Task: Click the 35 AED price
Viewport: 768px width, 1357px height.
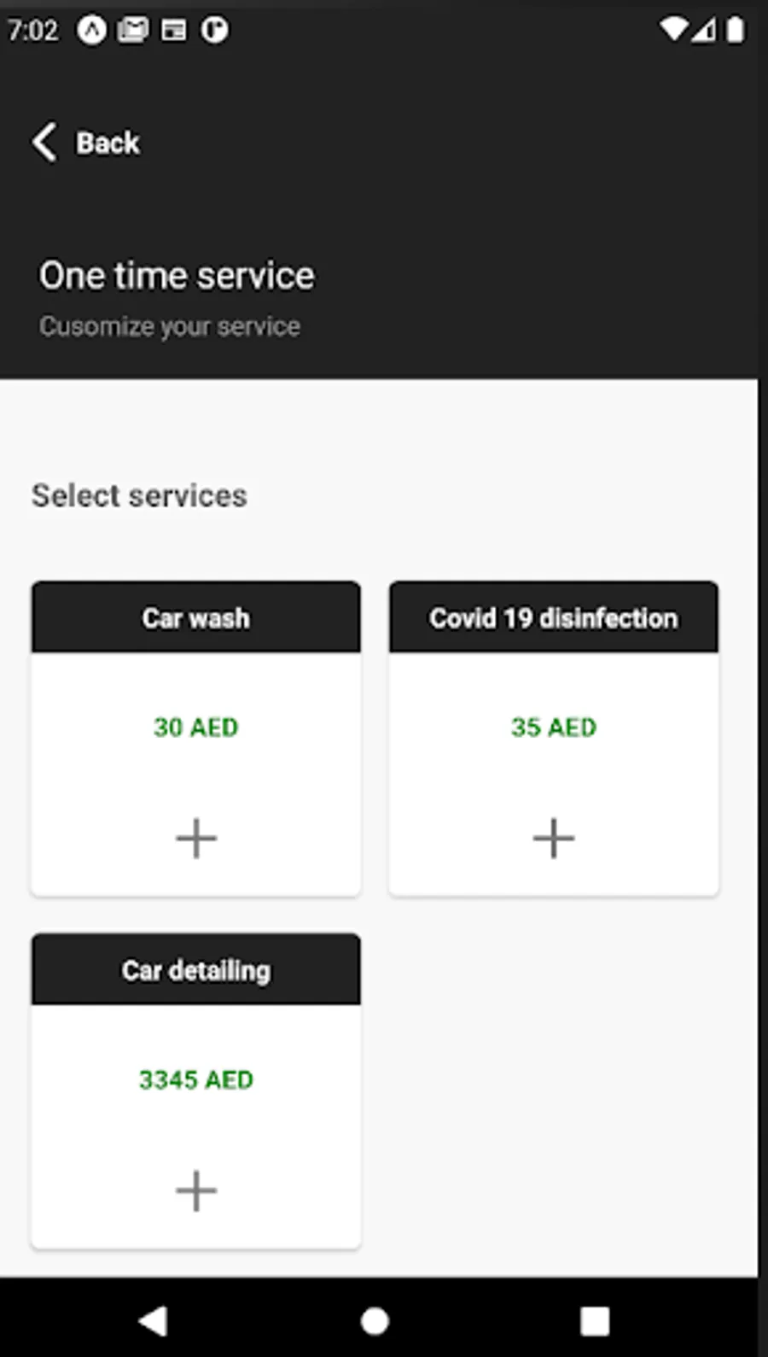Action: pyautogui.click(x=554, y=727)
